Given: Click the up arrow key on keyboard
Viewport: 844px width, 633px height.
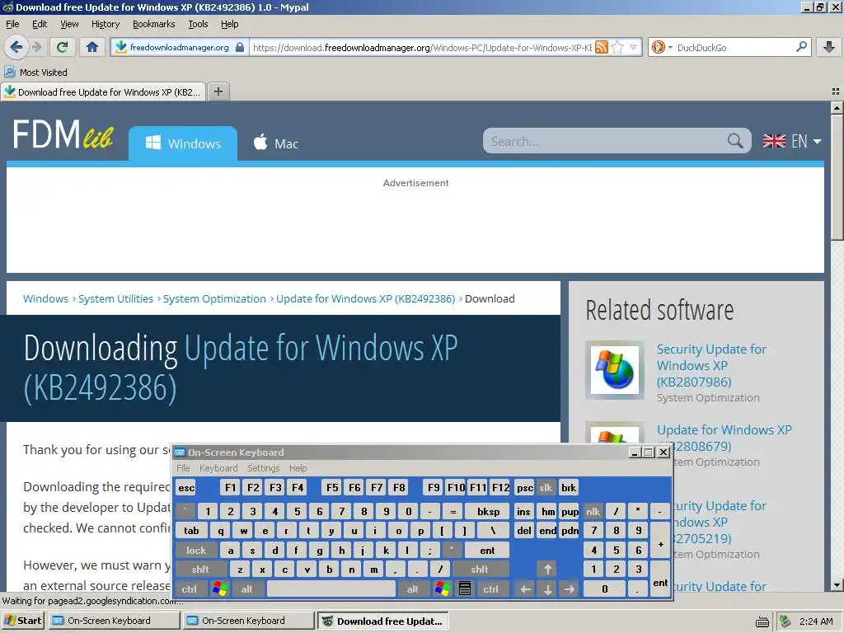Looking at the screenshot, I should pyautogui.click(x=547, y=570).
